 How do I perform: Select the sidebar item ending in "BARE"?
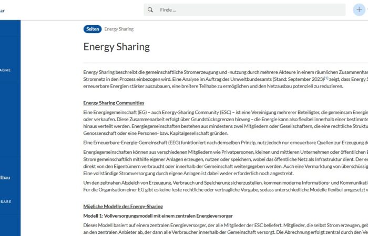coord(5,201)
